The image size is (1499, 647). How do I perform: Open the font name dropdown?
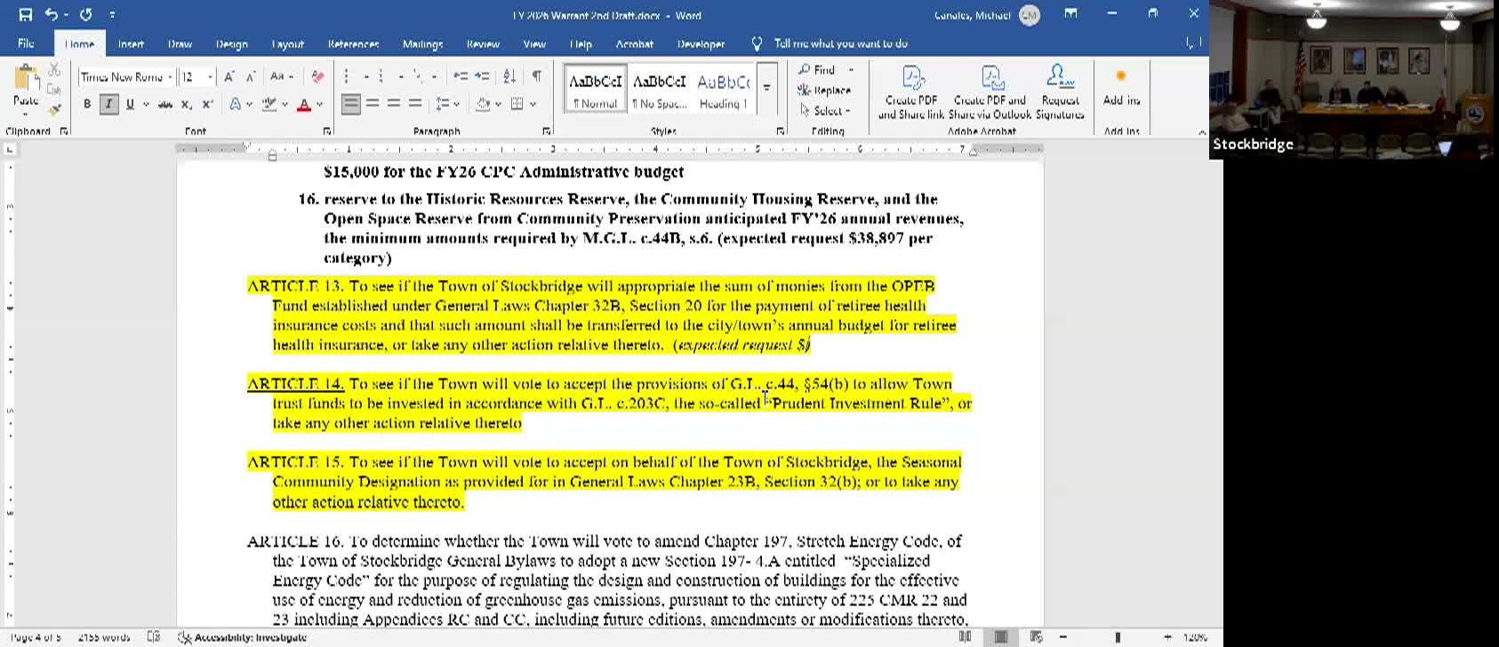170,77
